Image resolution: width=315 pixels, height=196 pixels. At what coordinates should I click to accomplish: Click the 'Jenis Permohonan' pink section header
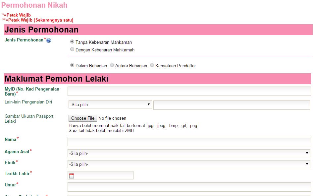(158, 30)
